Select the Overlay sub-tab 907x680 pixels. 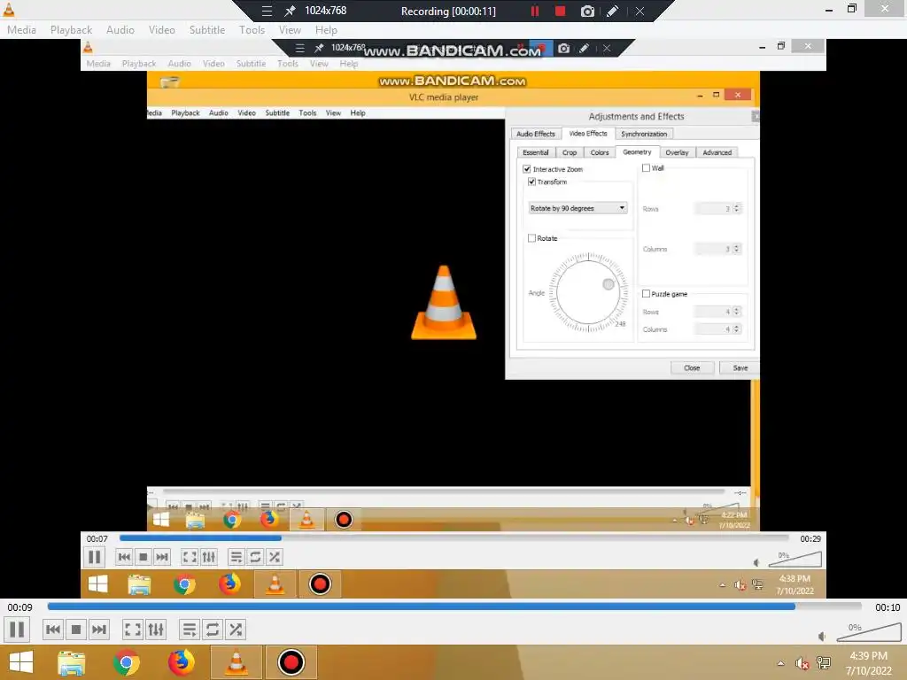(x=677, y=152)
